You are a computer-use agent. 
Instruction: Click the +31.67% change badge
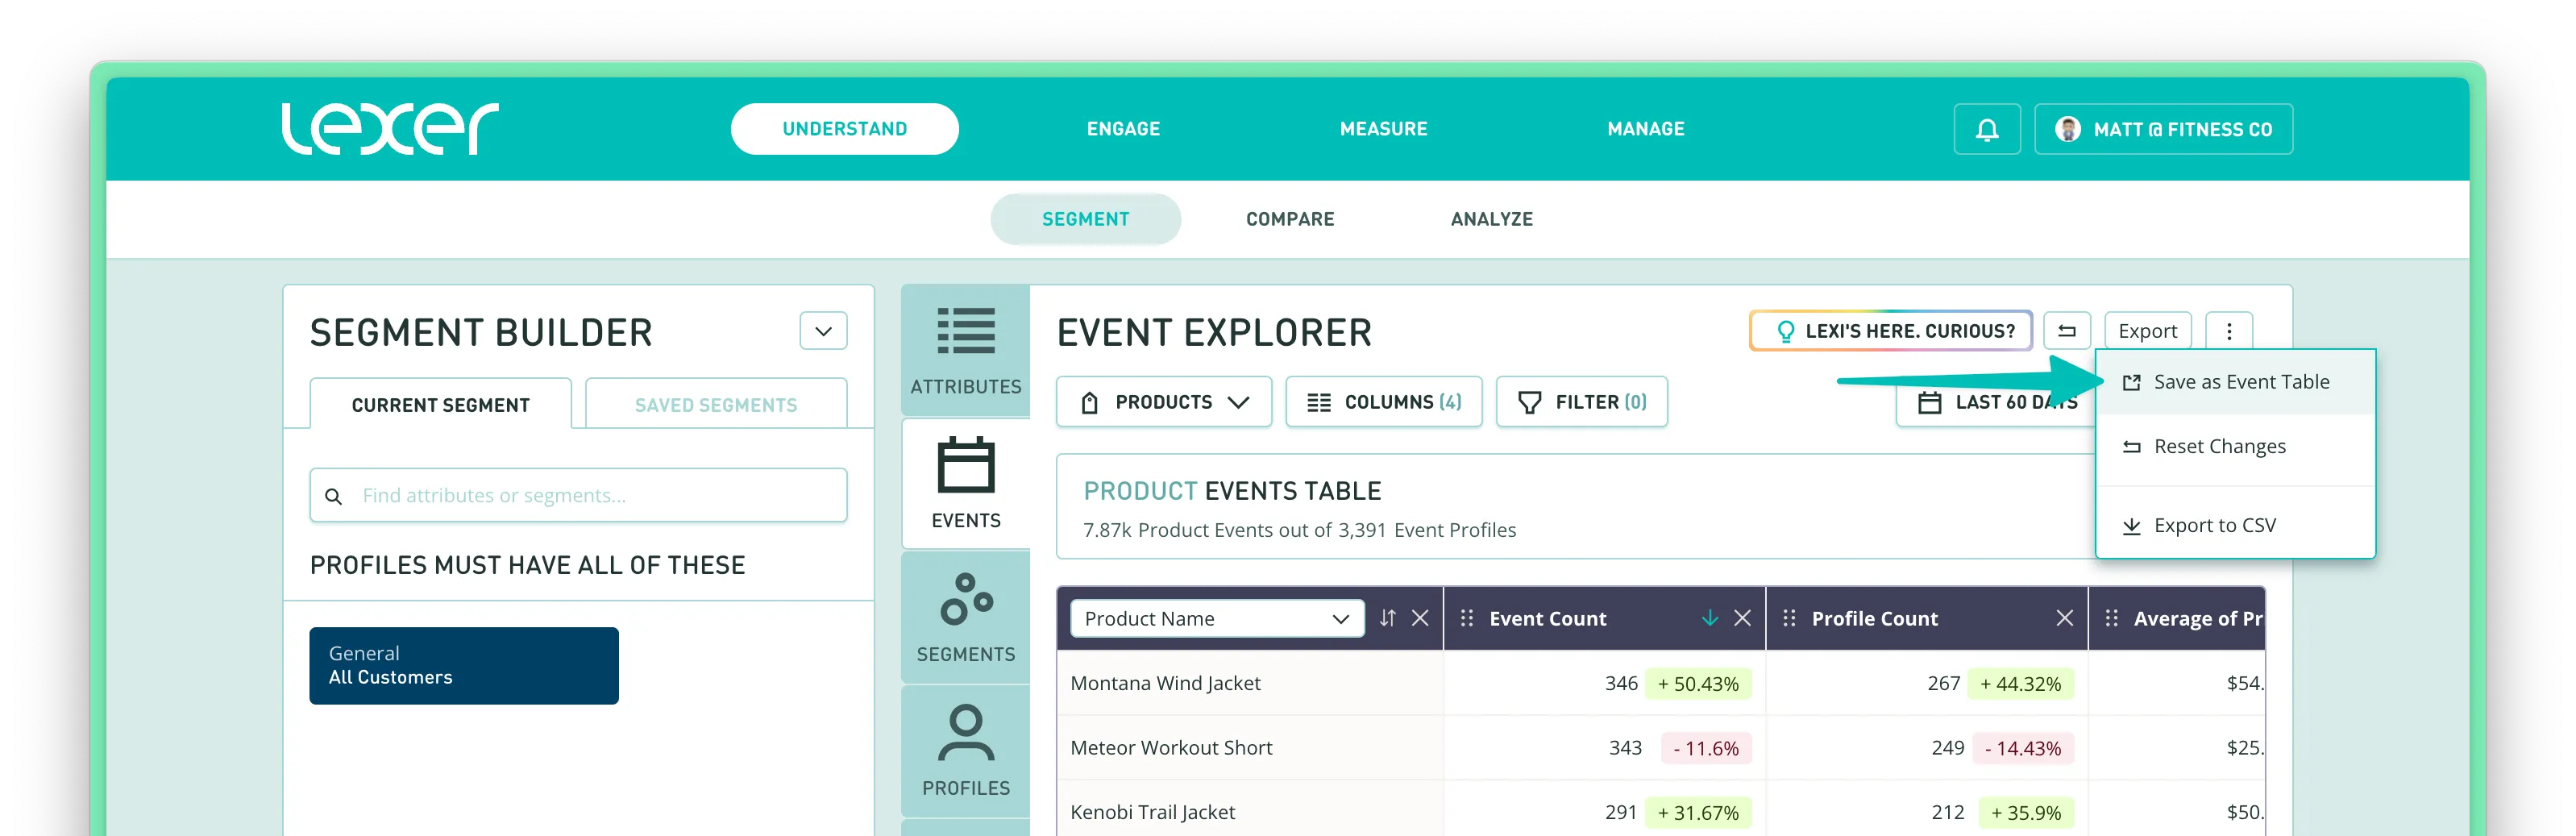(1697, 813)
